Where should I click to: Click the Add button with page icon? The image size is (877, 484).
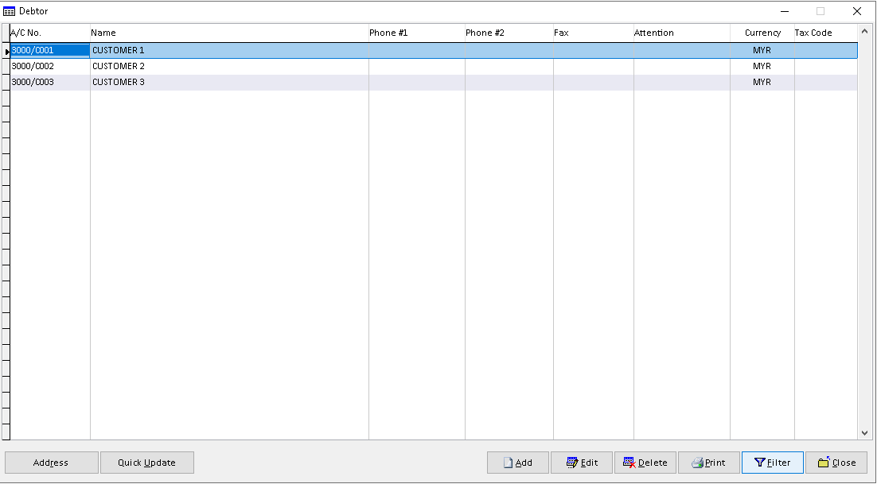point(518,463)
